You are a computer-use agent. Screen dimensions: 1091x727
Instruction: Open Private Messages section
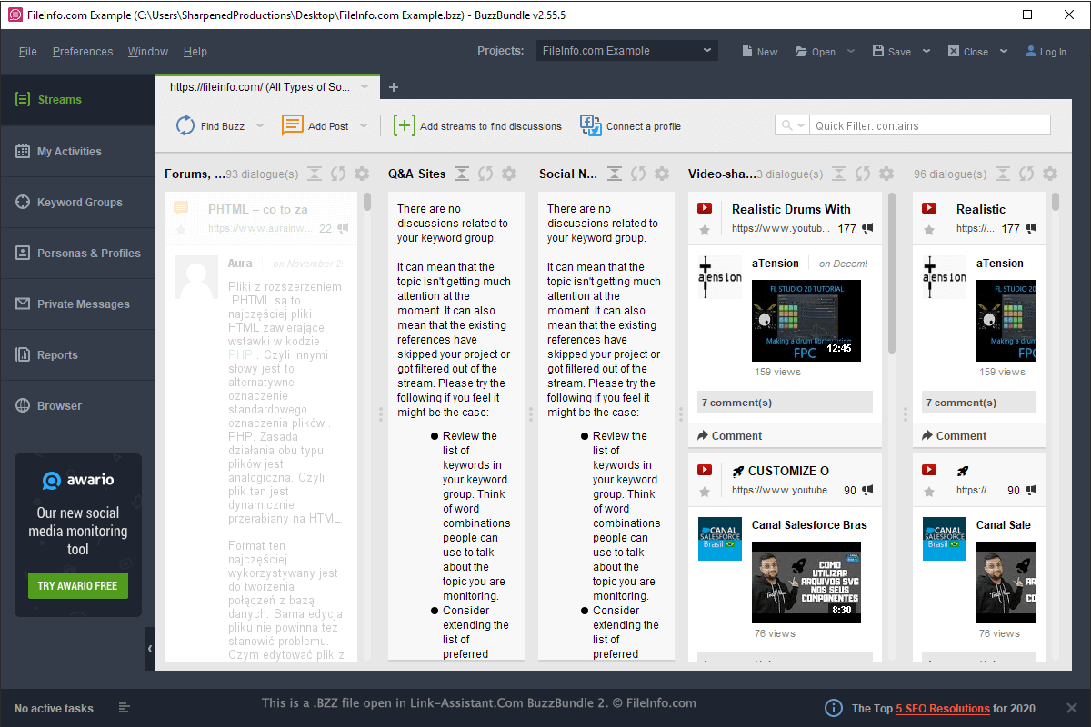coord(77,304)
